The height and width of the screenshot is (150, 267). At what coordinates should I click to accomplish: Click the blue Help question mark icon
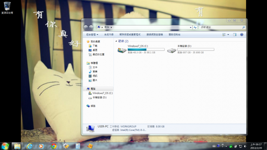[242, 35]
